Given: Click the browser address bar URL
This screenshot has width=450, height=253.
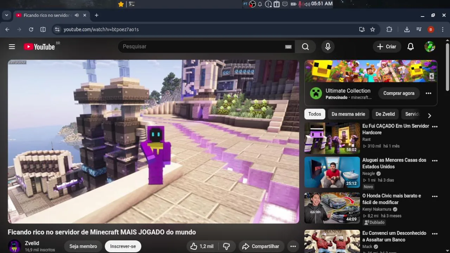Looking at the screenshot, I should [x=101, y=30].
